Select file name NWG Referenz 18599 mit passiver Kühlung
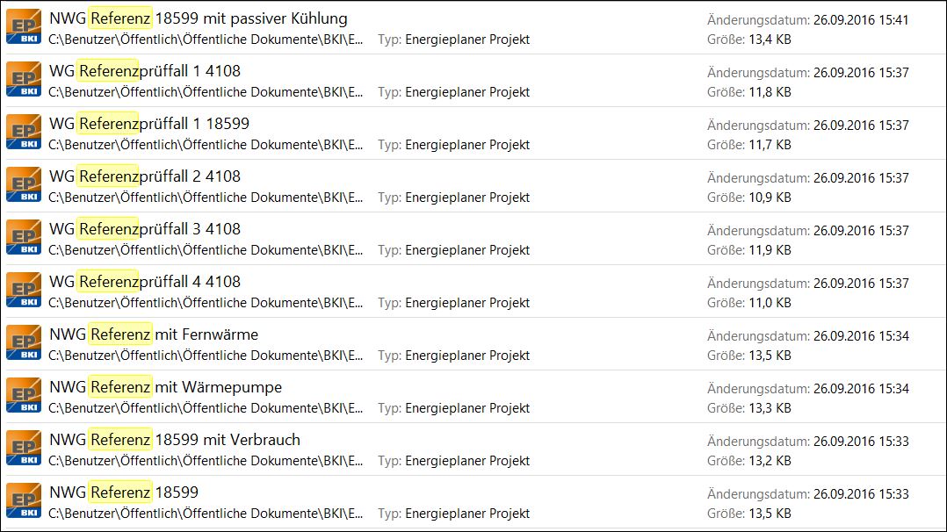 [x=199, y=18]
